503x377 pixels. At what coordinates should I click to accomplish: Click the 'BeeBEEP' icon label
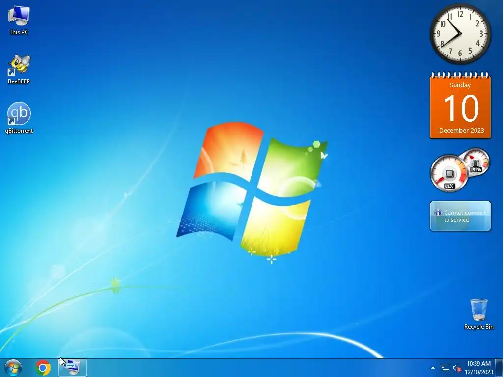click(x=19, y=81)
